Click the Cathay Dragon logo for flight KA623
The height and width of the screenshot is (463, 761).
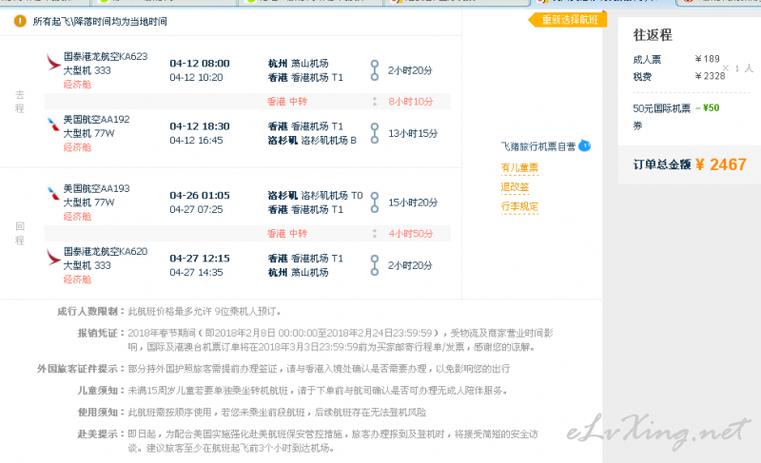(x=53, y=63)
